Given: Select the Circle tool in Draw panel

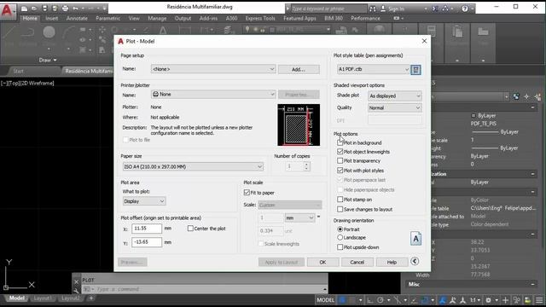Looking at the screenshot, I should [x=49, y=33].
